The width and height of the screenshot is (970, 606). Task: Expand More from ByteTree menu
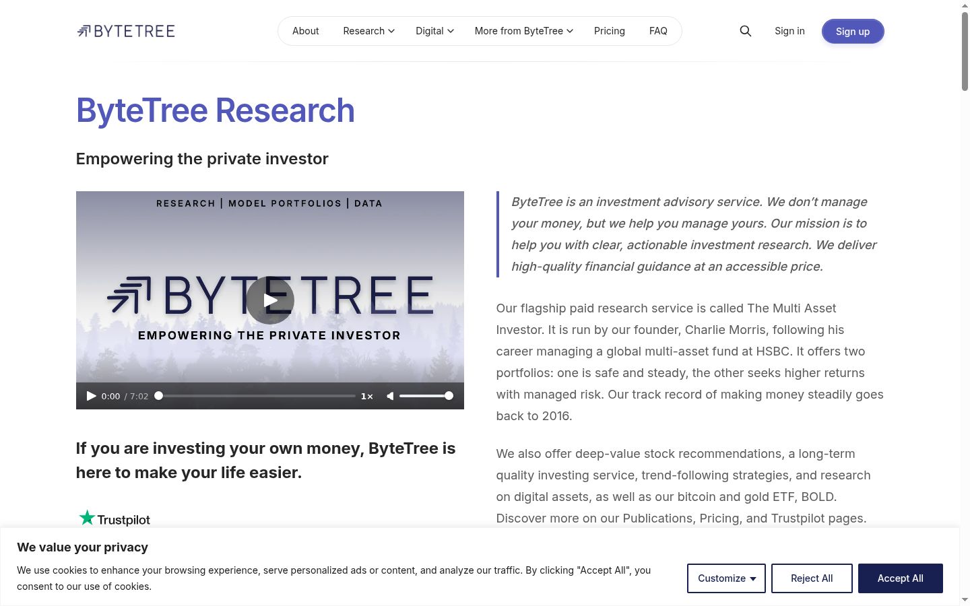click(524, 31)
